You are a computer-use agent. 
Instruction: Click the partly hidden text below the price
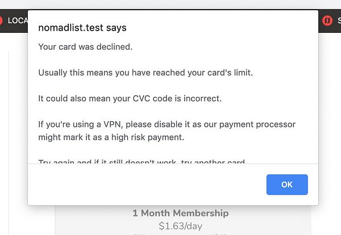180,233
